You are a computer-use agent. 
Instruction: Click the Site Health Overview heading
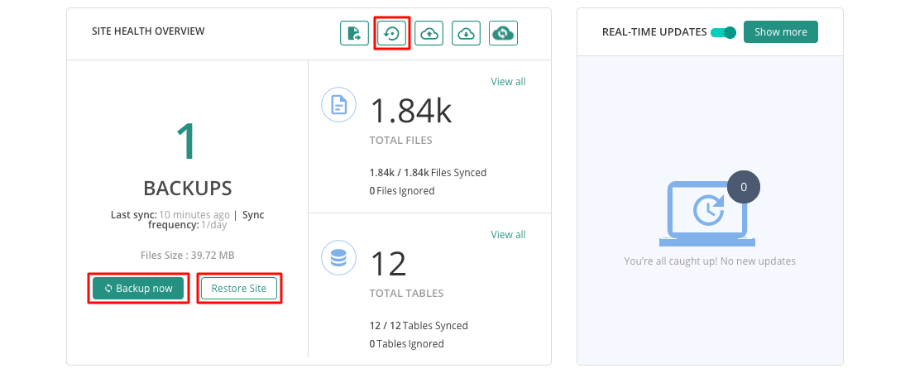click(149, 31)
